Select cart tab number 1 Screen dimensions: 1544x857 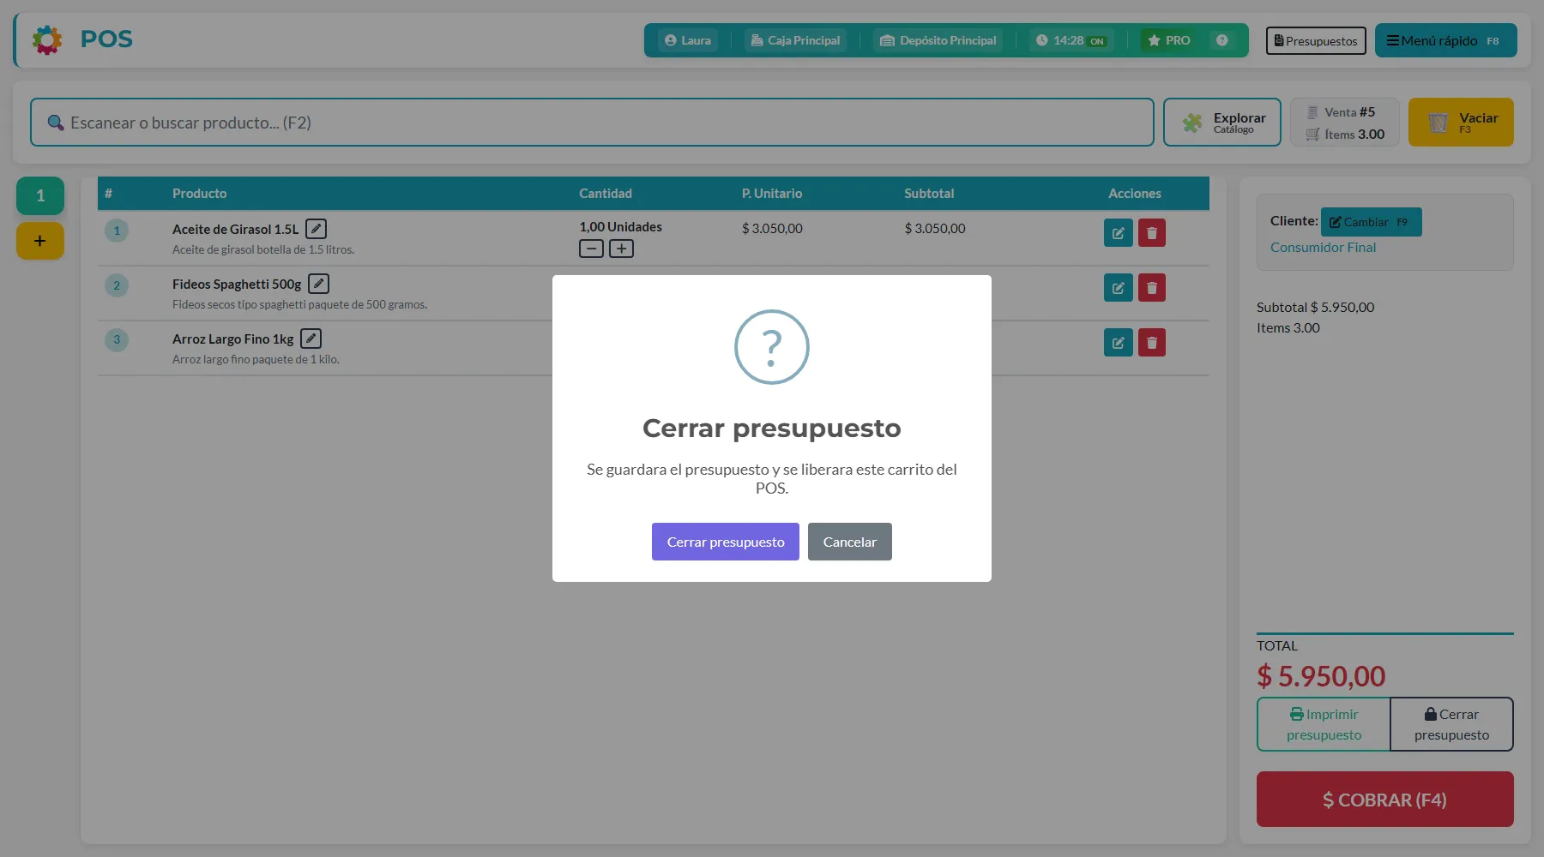click(40, 195)
